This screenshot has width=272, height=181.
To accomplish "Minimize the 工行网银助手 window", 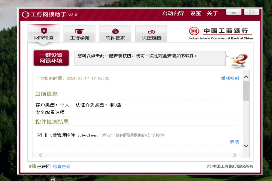I will [x=234, y=12].
